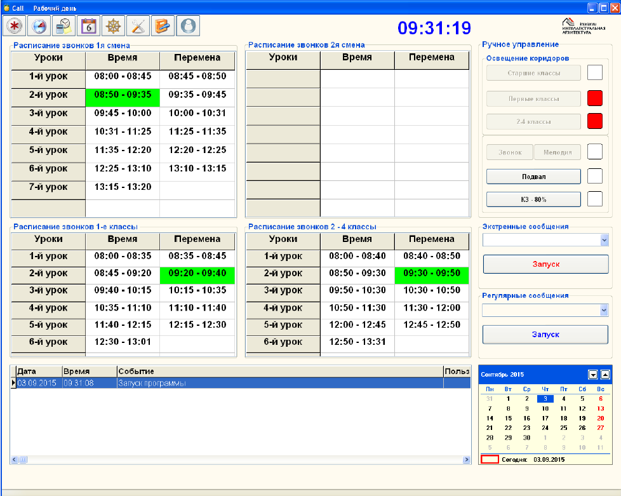Screen dimensions: 621x496
Task: Select September 3 highlighted in the calendar
Action: 545,399
